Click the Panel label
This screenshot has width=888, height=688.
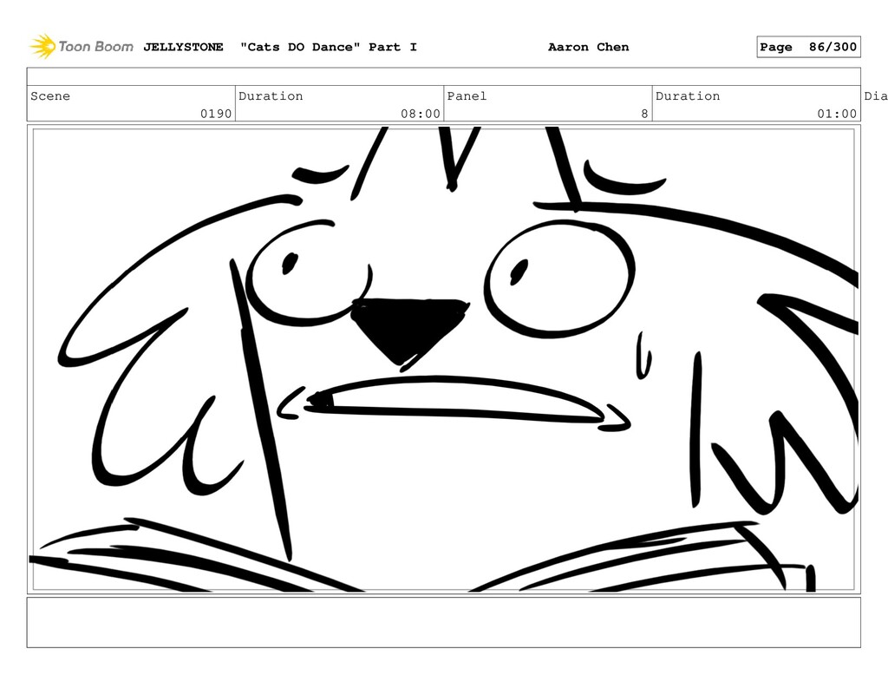pyautogui.click(x=467, y=95)
